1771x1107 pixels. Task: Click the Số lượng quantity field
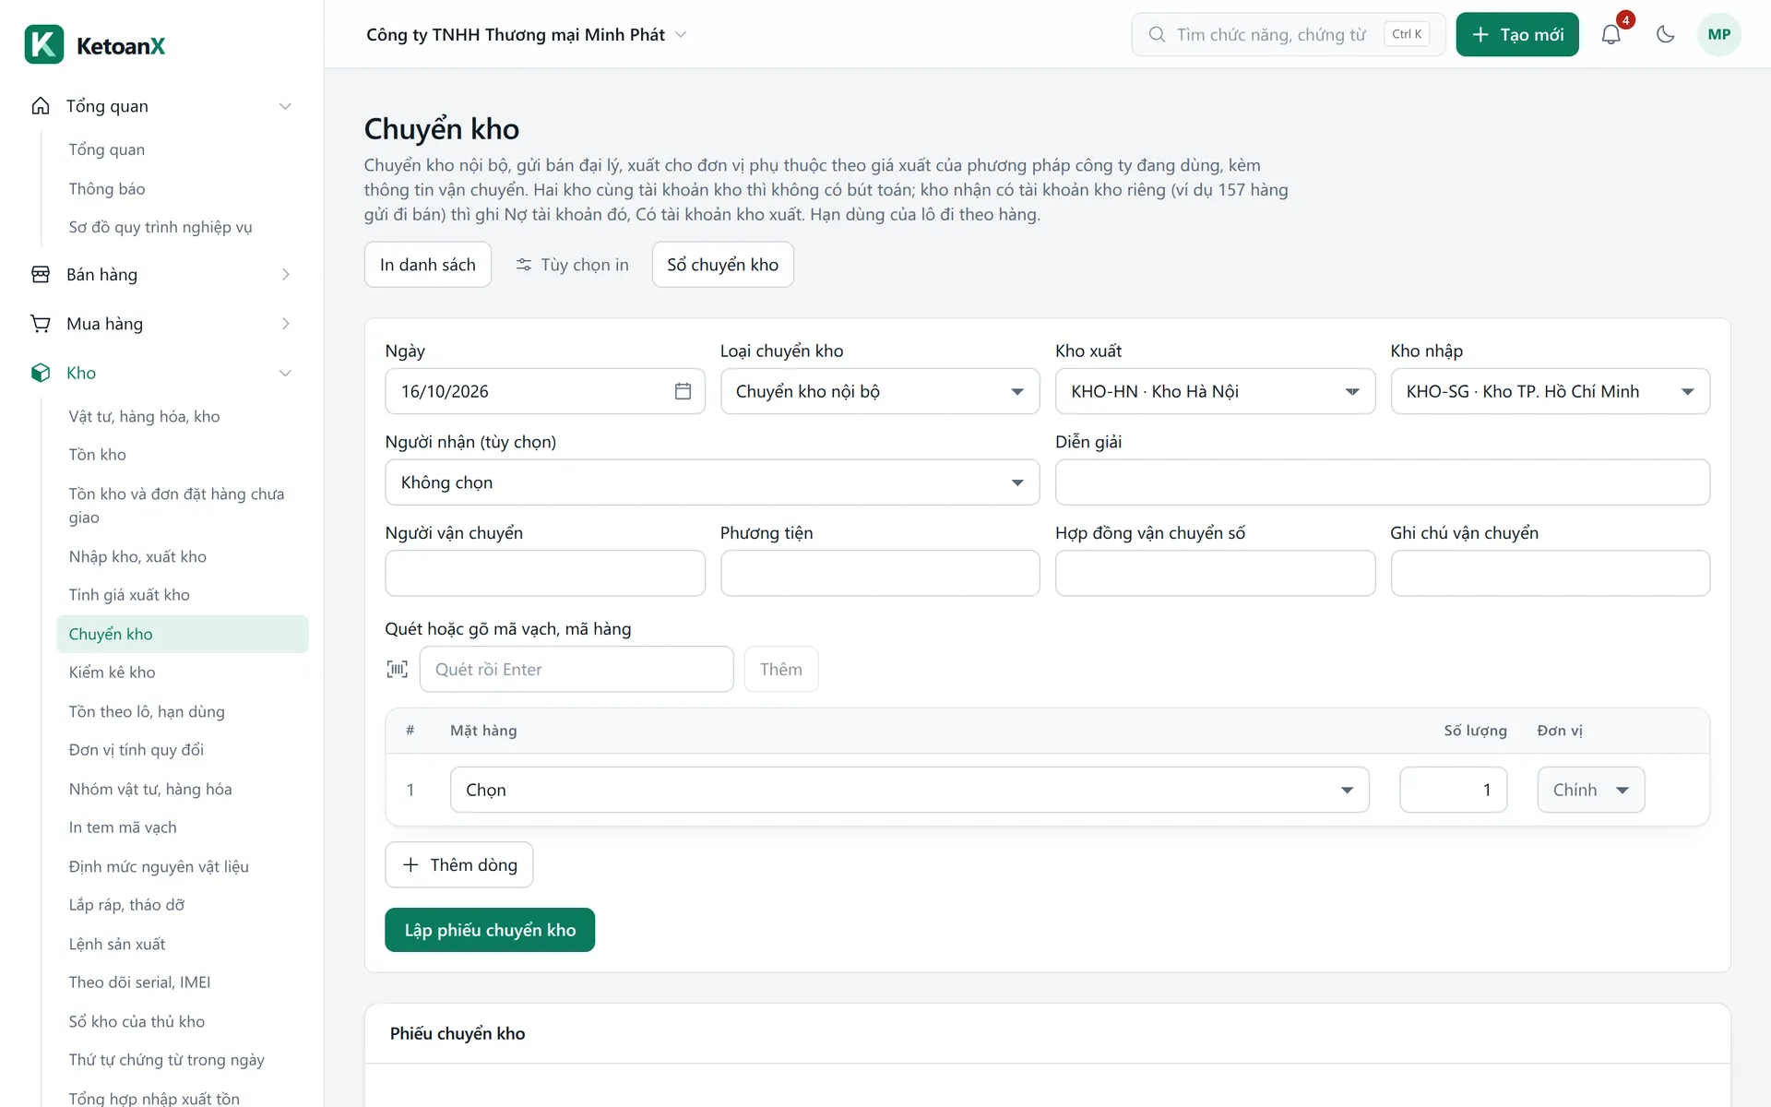(x=1454, y=790)
